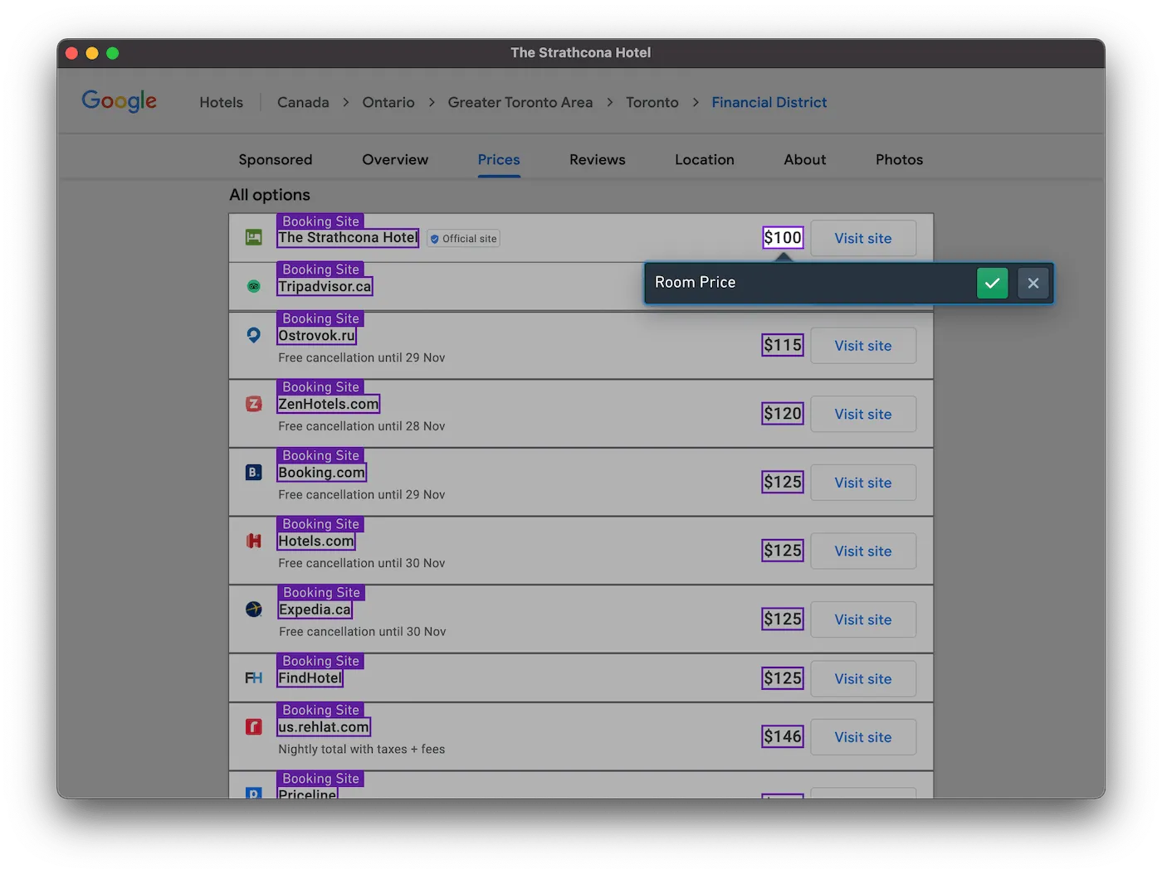
Task: Open the Sponsored tab
Action: click(x=276, y=159)
